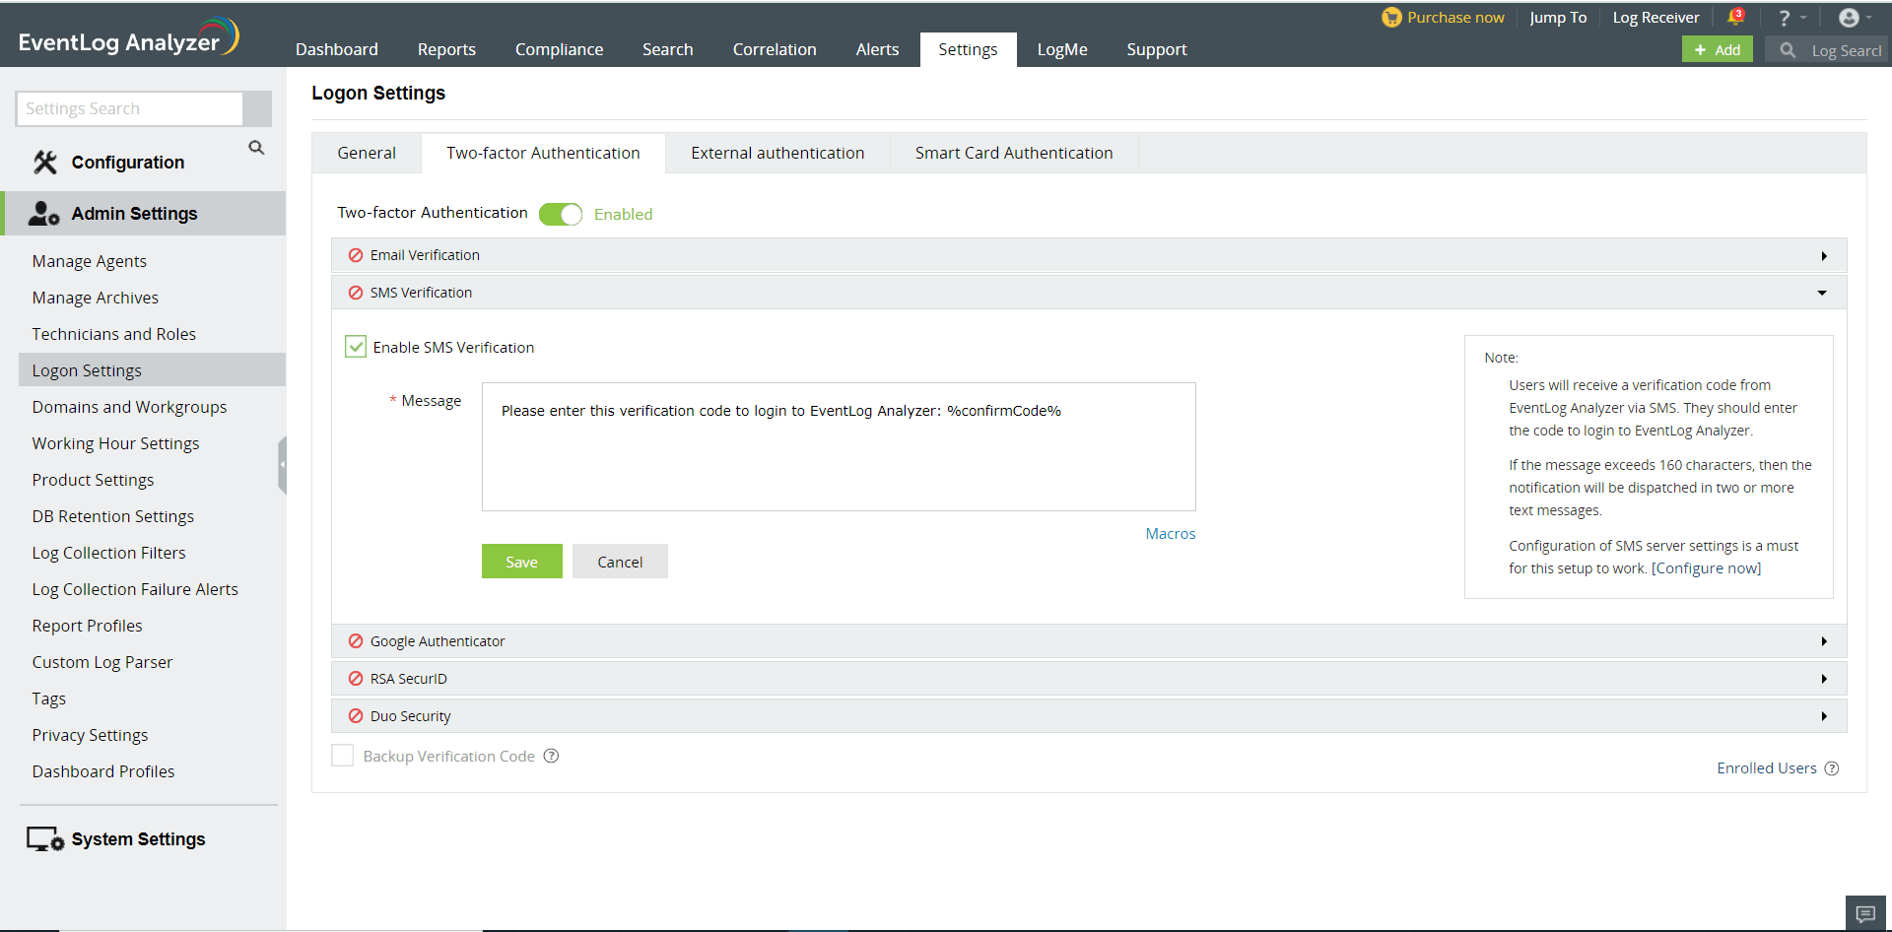Open the notifications bell icon
This screenshot has width=1892, height=932.
(x=1735, y=17)
